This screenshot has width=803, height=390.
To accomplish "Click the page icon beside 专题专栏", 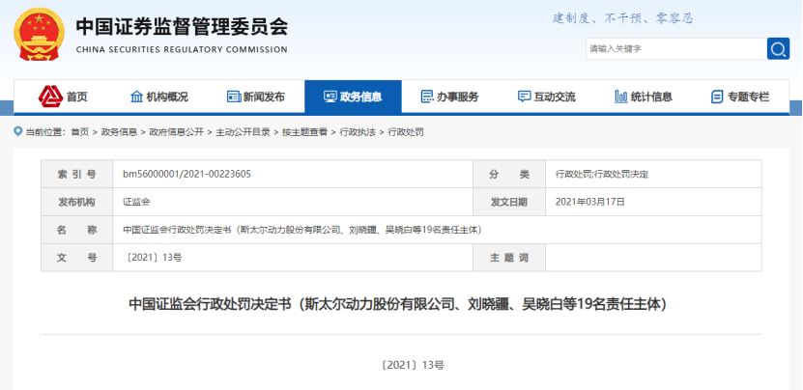I will [717, 97].
